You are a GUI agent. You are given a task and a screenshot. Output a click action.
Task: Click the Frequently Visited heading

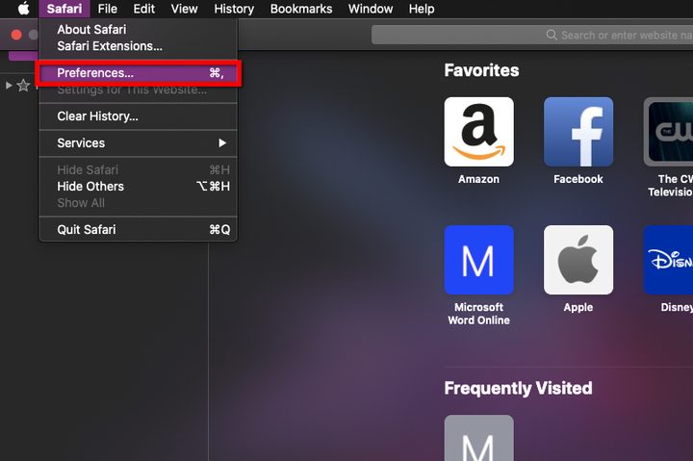pyautogui.click(x=518, y=388)
